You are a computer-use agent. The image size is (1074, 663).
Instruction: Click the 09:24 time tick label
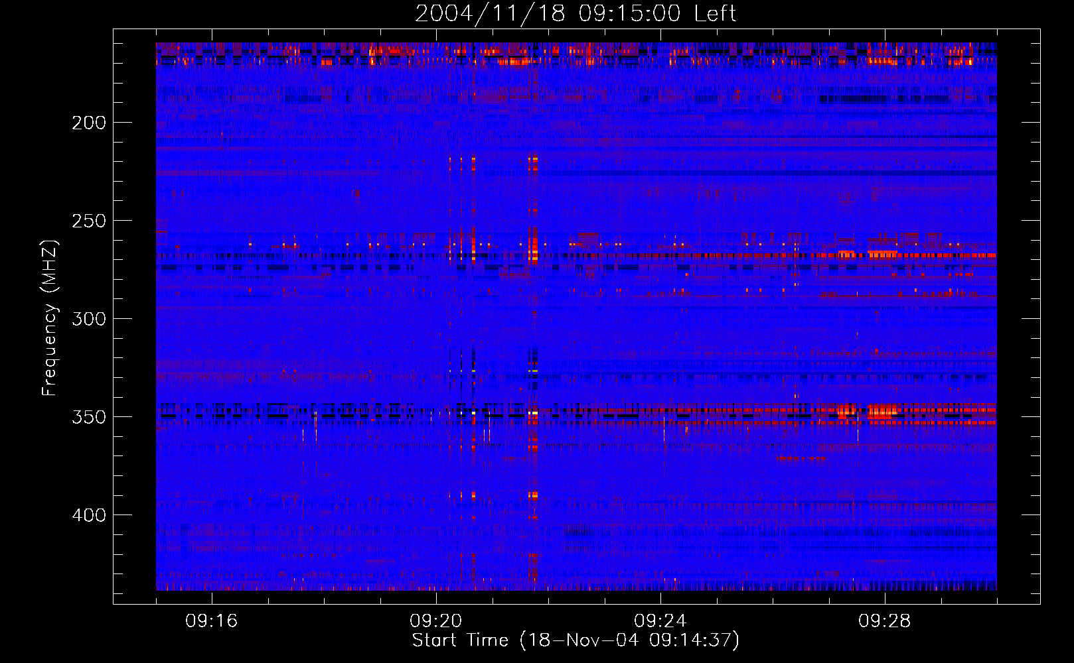click(660, 621)
